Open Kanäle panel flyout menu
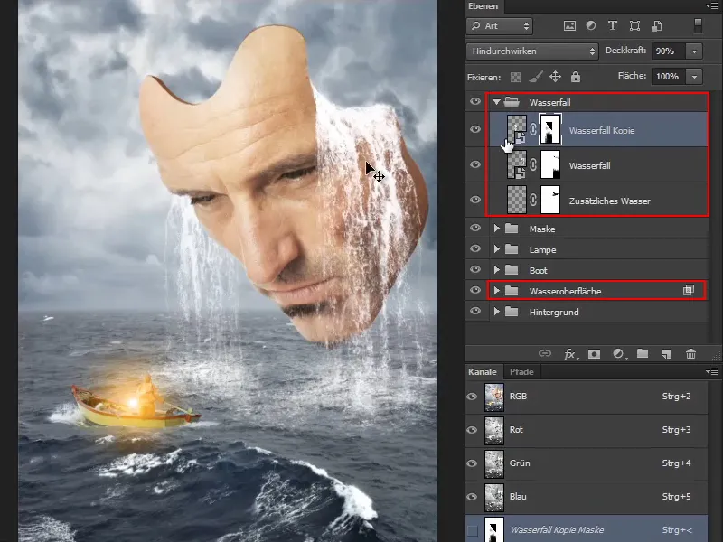The image size is (723, 542). point(712,371)
